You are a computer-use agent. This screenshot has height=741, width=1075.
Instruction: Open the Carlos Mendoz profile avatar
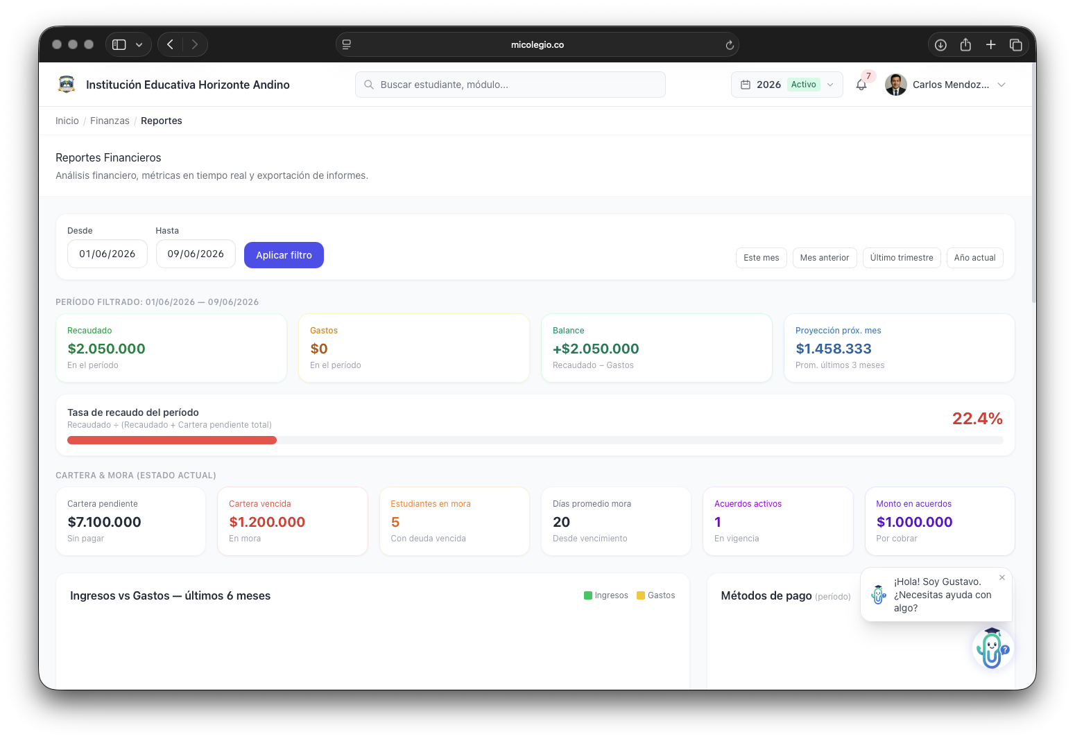pos(896,85)
